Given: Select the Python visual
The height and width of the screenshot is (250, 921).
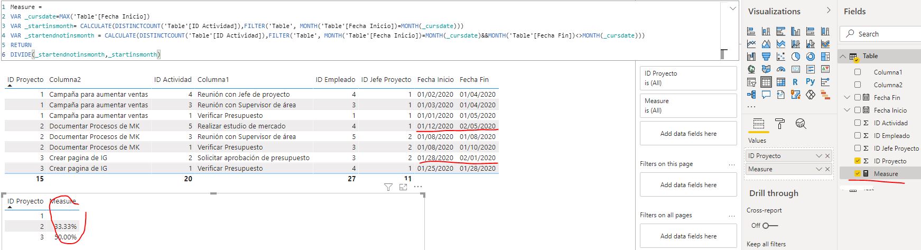Looking at the screenshot, I should pos(811,82).
